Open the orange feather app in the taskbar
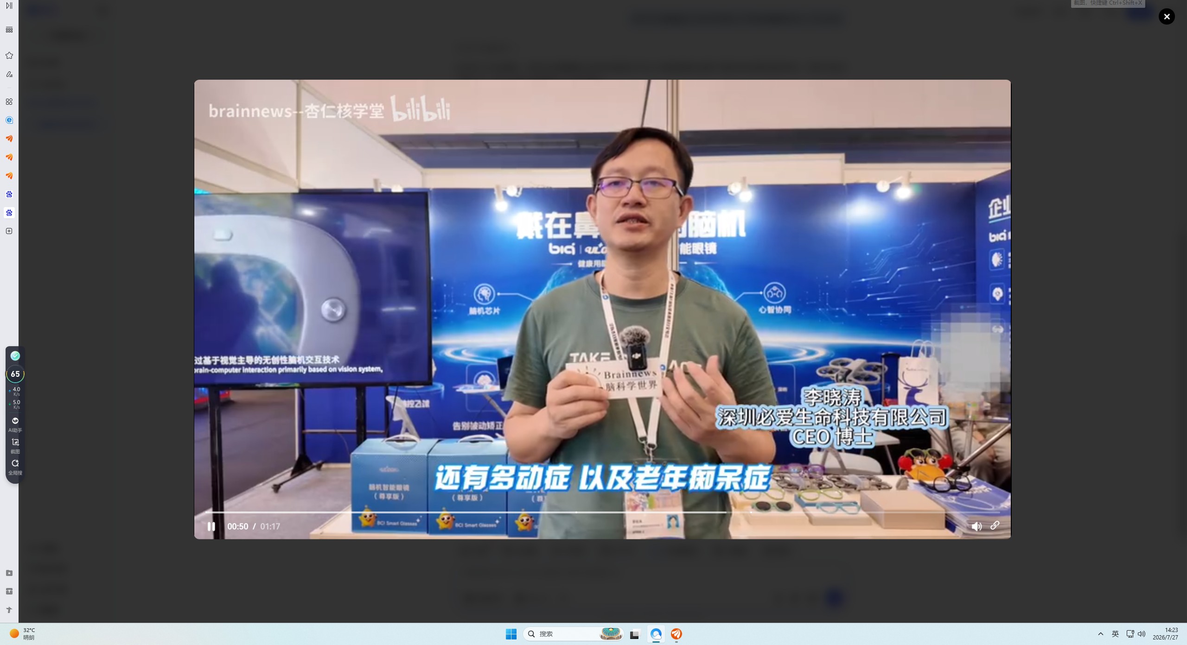Image resolution: width=1187 pixels, height=645 pixels. point(676,634)
